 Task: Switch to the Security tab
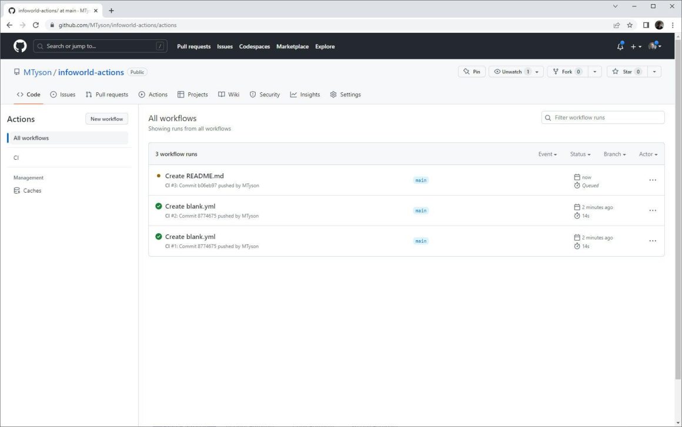pyautogui.click(x=265, y=94)
